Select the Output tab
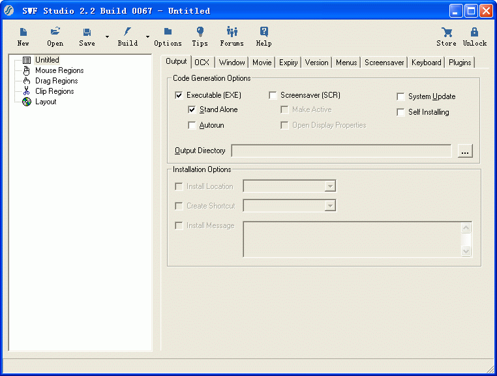497x376 pixels. [x=176, y=61]
